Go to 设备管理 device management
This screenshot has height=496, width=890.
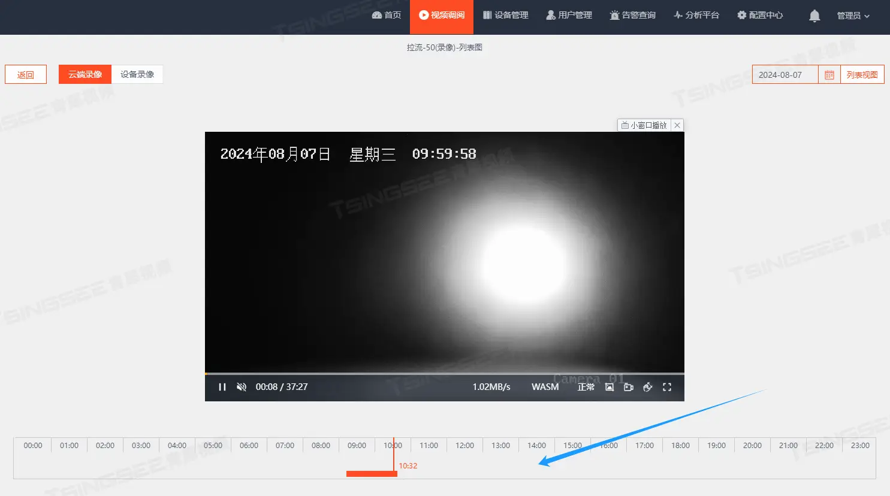[506, 15]
